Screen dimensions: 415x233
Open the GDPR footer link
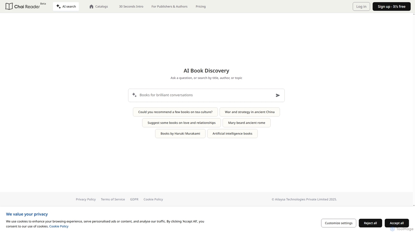point(134,199)
